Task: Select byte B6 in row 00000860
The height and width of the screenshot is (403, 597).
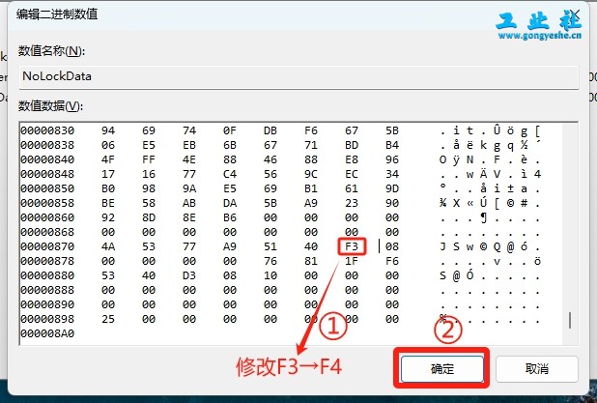Action: click(230, 217)
